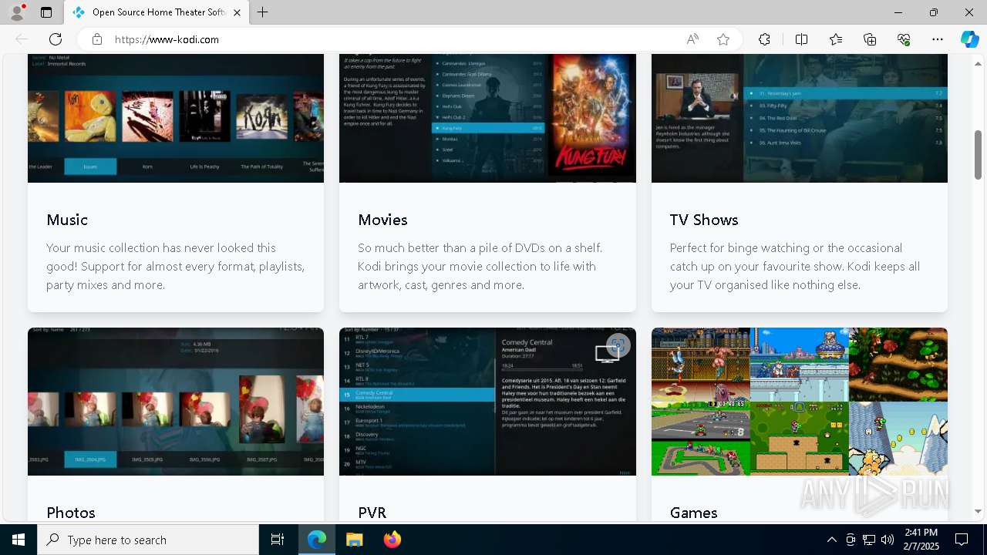Switch to Microsoft Edge on taskbar
The image size is (987, 555).
(x=317, y=540)
